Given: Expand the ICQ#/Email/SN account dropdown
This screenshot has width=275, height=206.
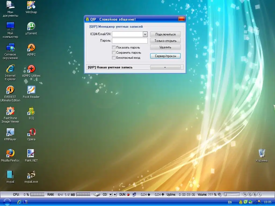Looking at the screenshot, I should pyautogui.click(x=145, y=34).
